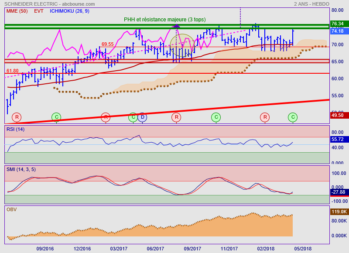Click the 80.00K OBV axis label
Screen dimensions: 349x253
point(339,221)
